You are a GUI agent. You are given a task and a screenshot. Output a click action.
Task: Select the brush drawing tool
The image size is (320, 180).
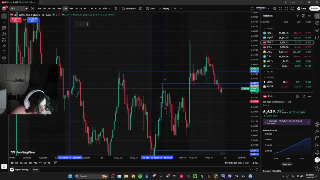(4, 46)
